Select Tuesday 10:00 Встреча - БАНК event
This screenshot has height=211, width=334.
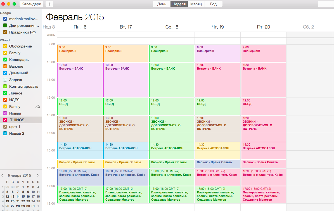coord(126,80)
